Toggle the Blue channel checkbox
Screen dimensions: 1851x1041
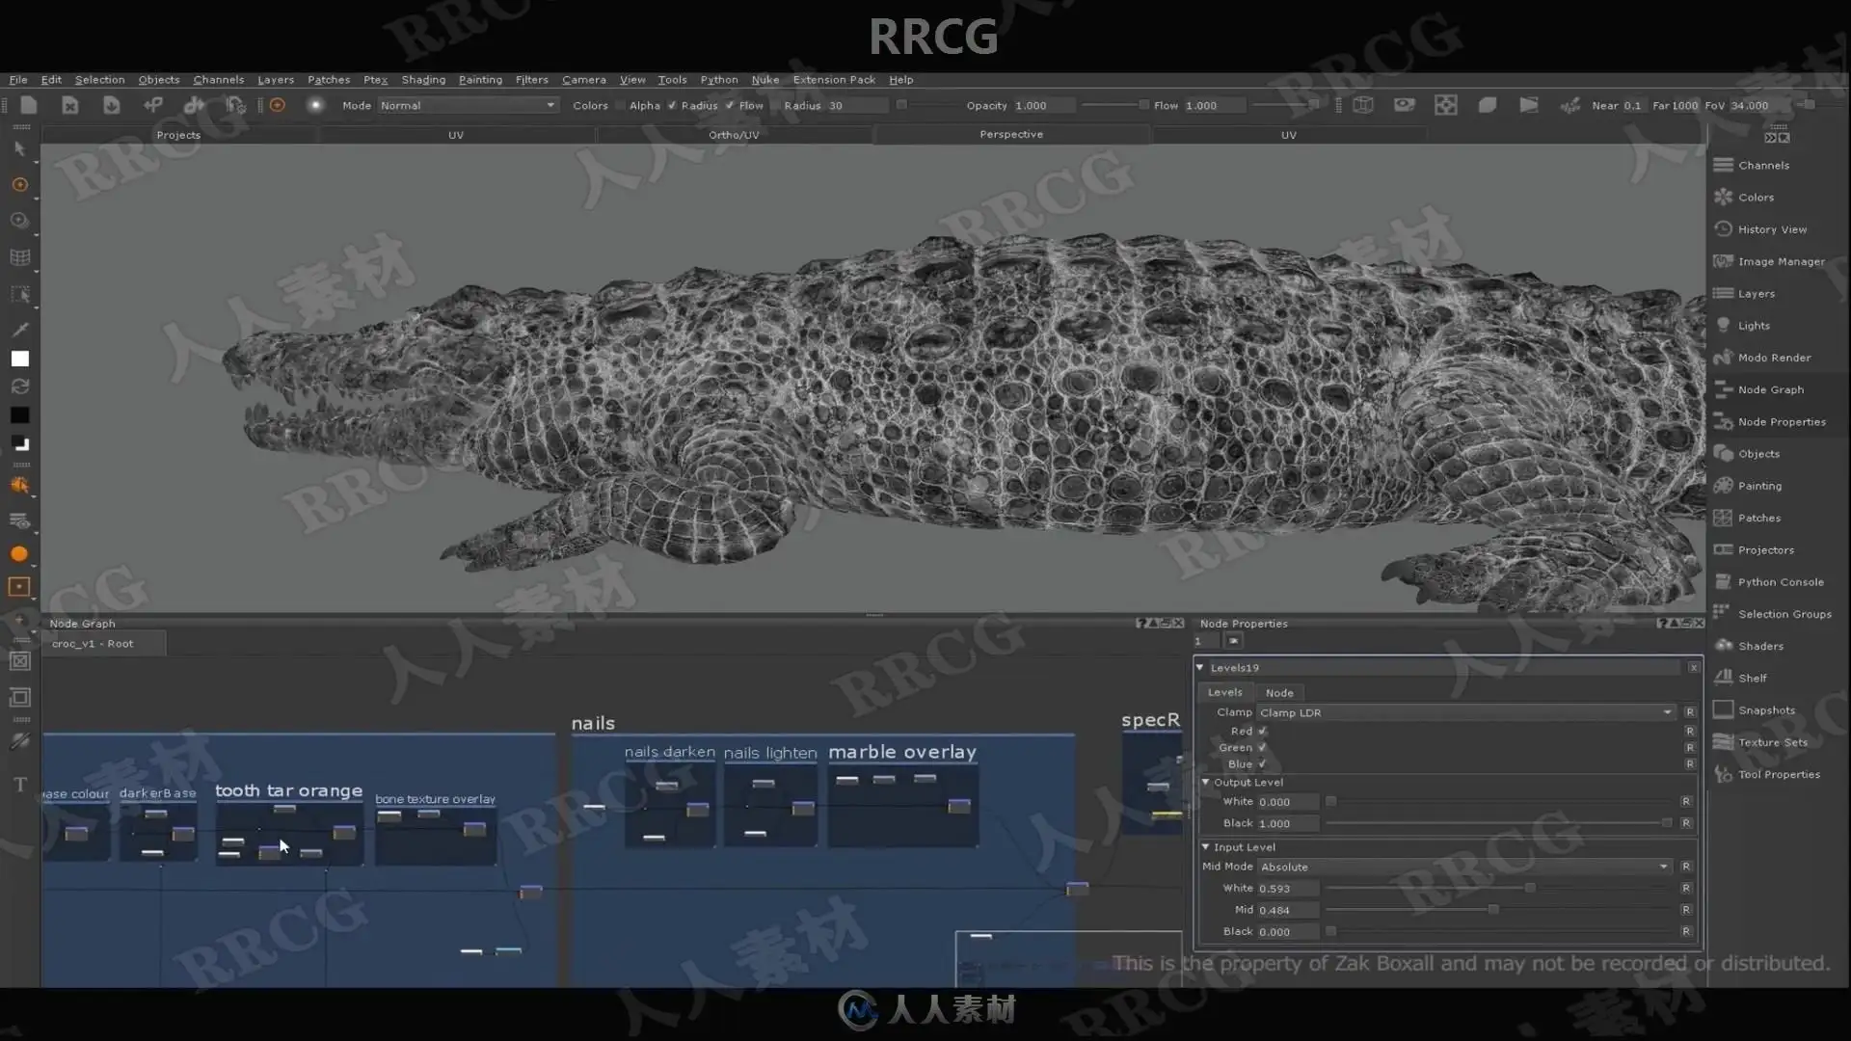(x=1262, y=763)
